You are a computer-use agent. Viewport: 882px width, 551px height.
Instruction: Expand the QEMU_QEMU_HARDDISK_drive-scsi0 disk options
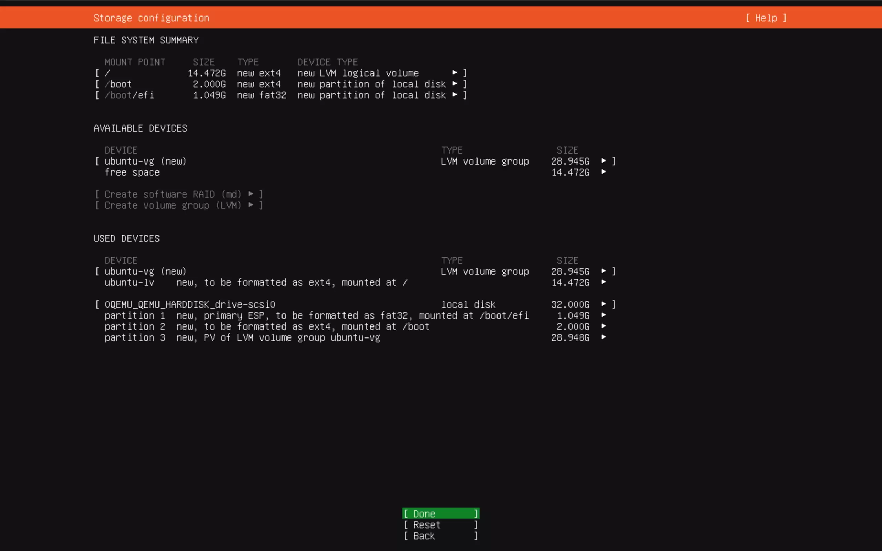604,304
